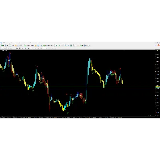Switch to the M30 timeframe
Viewport: 160px width, 160px height.
pos(41,48)
